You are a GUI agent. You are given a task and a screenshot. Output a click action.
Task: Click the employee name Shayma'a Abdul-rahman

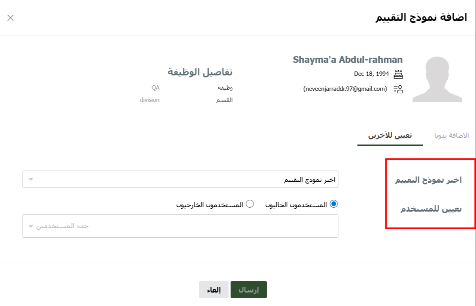(347, 60)
